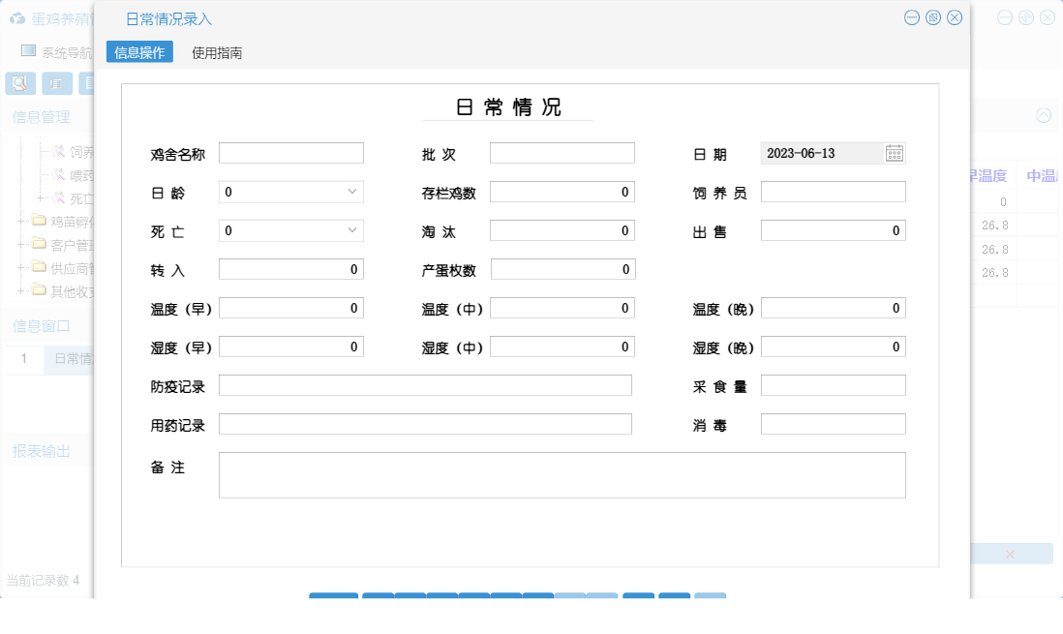Select the search magnifier tool in the sidebar toolbar
This screenshot has width=1063, height=634.
click(x=18, y=83)
